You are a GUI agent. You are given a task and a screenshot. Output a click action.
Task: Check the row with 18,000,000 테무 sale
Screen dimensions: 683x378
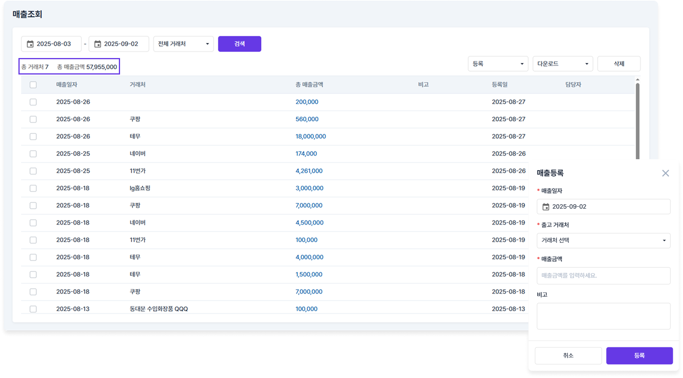[x=33, y=136]
